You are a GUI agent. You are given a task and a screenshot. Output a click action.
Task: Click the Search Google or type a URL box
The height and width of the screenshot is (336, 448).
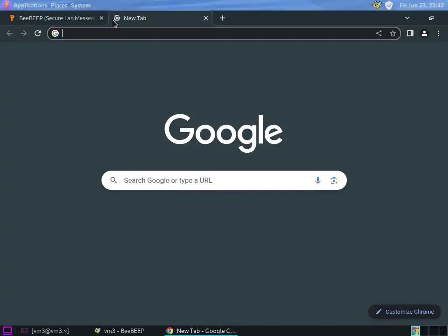224,180
